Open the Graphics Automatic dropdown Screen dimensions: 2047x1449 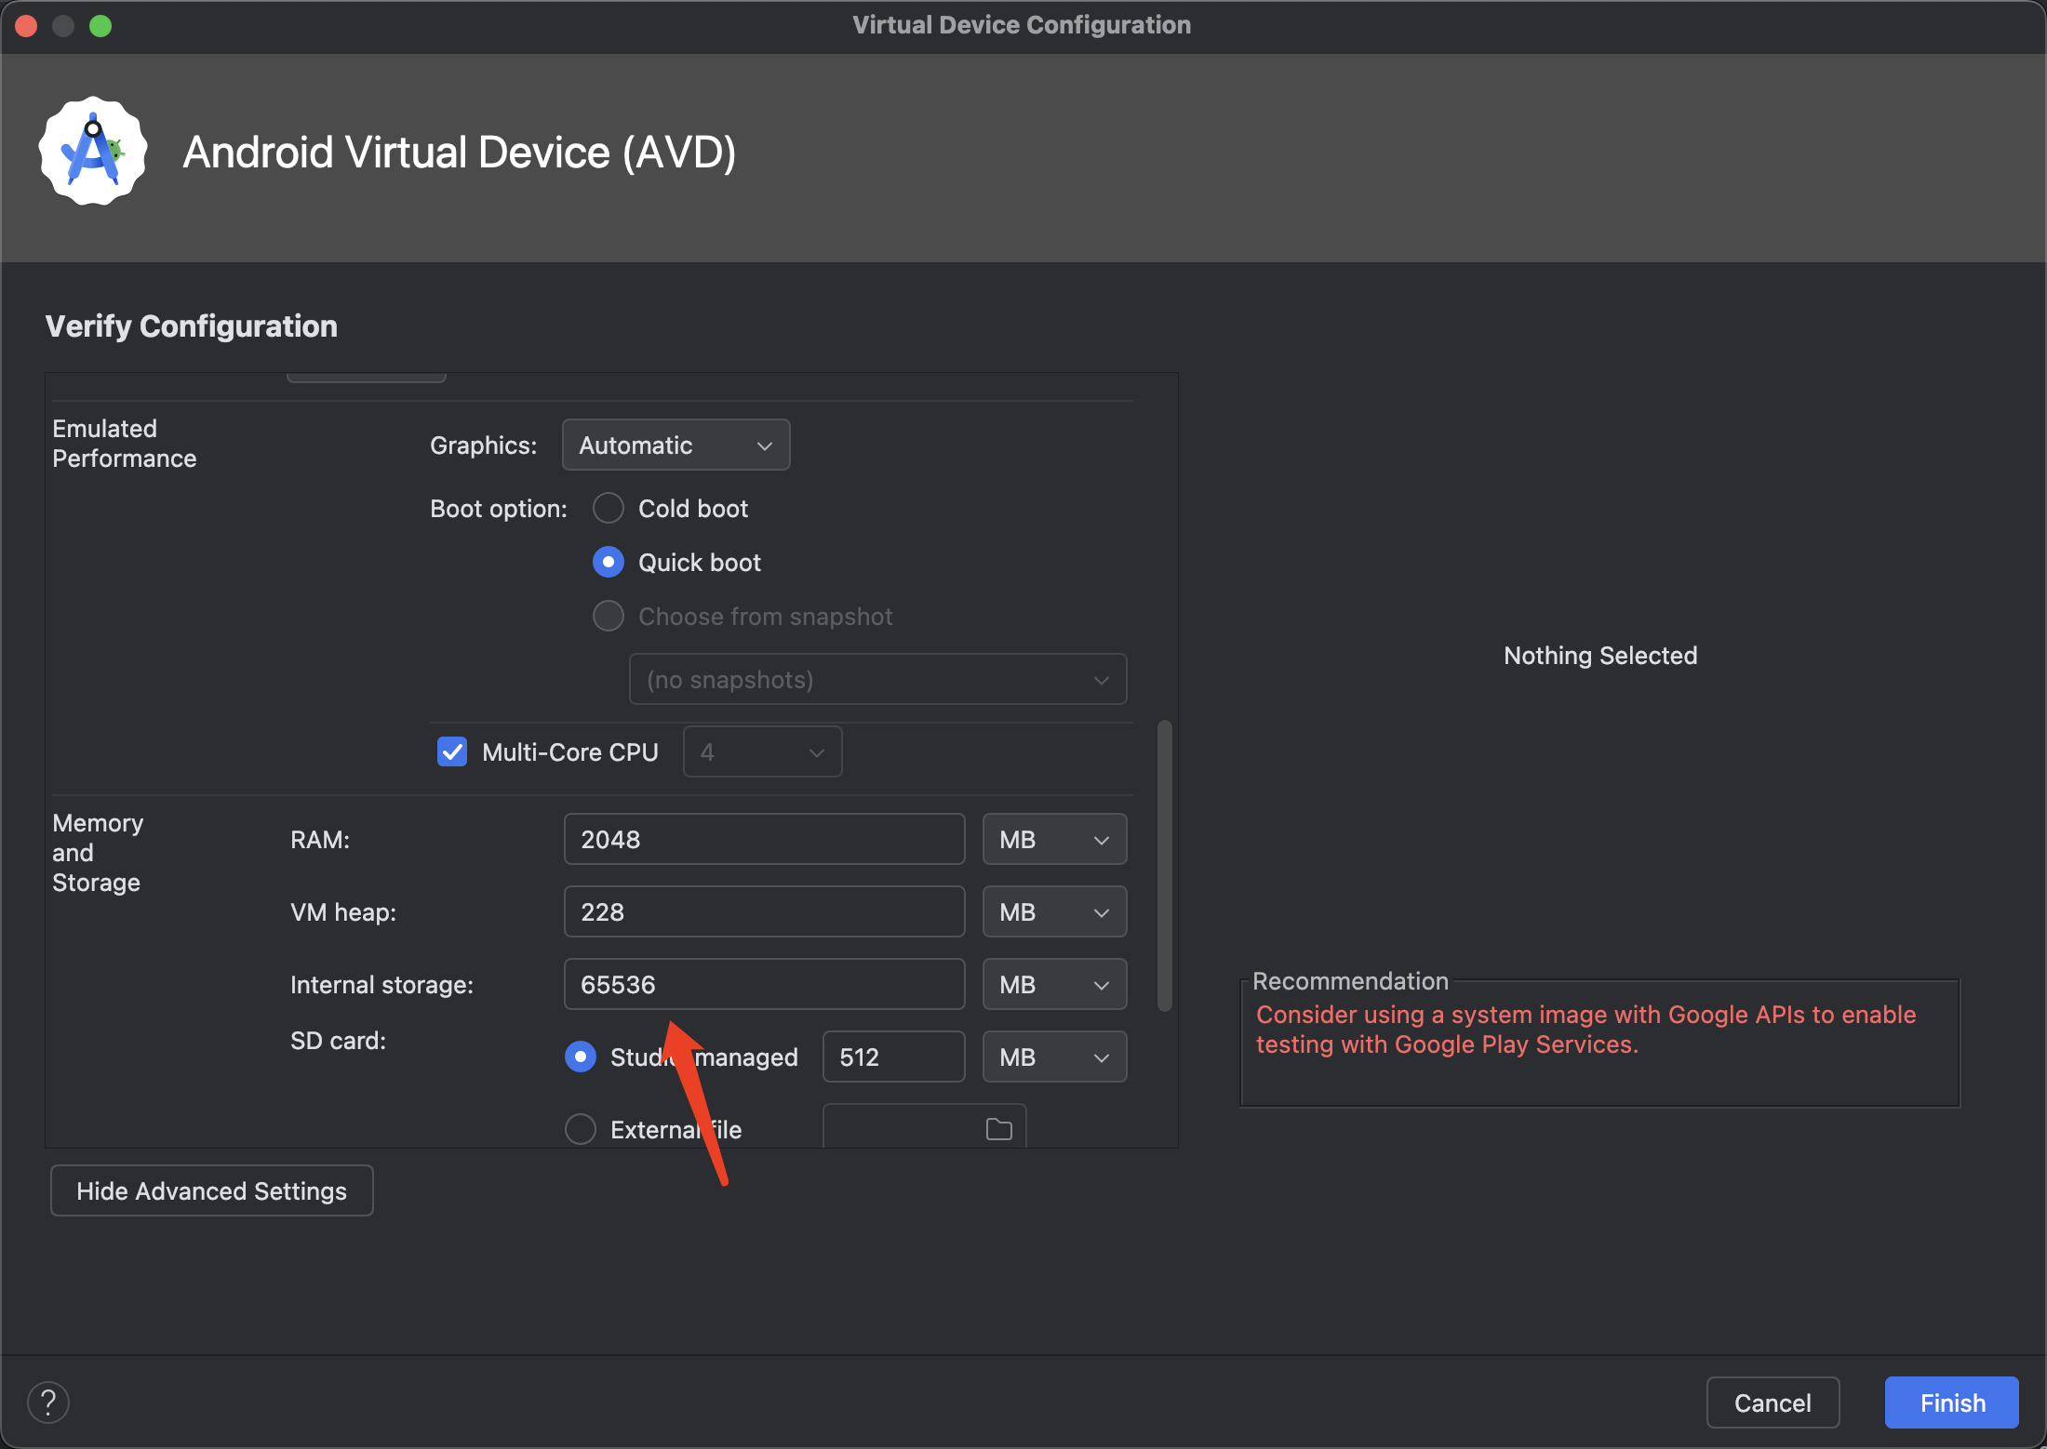click(676, 445)
